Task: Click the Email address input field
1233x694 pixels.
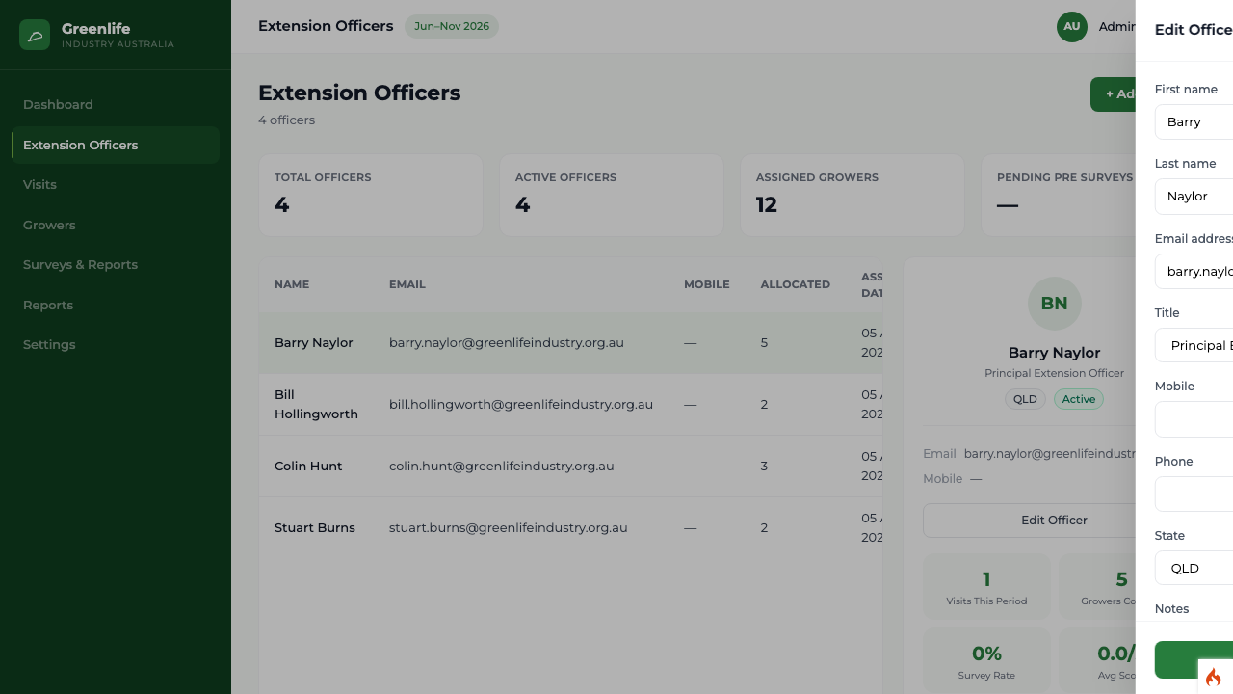Action: pos(1194,271)
